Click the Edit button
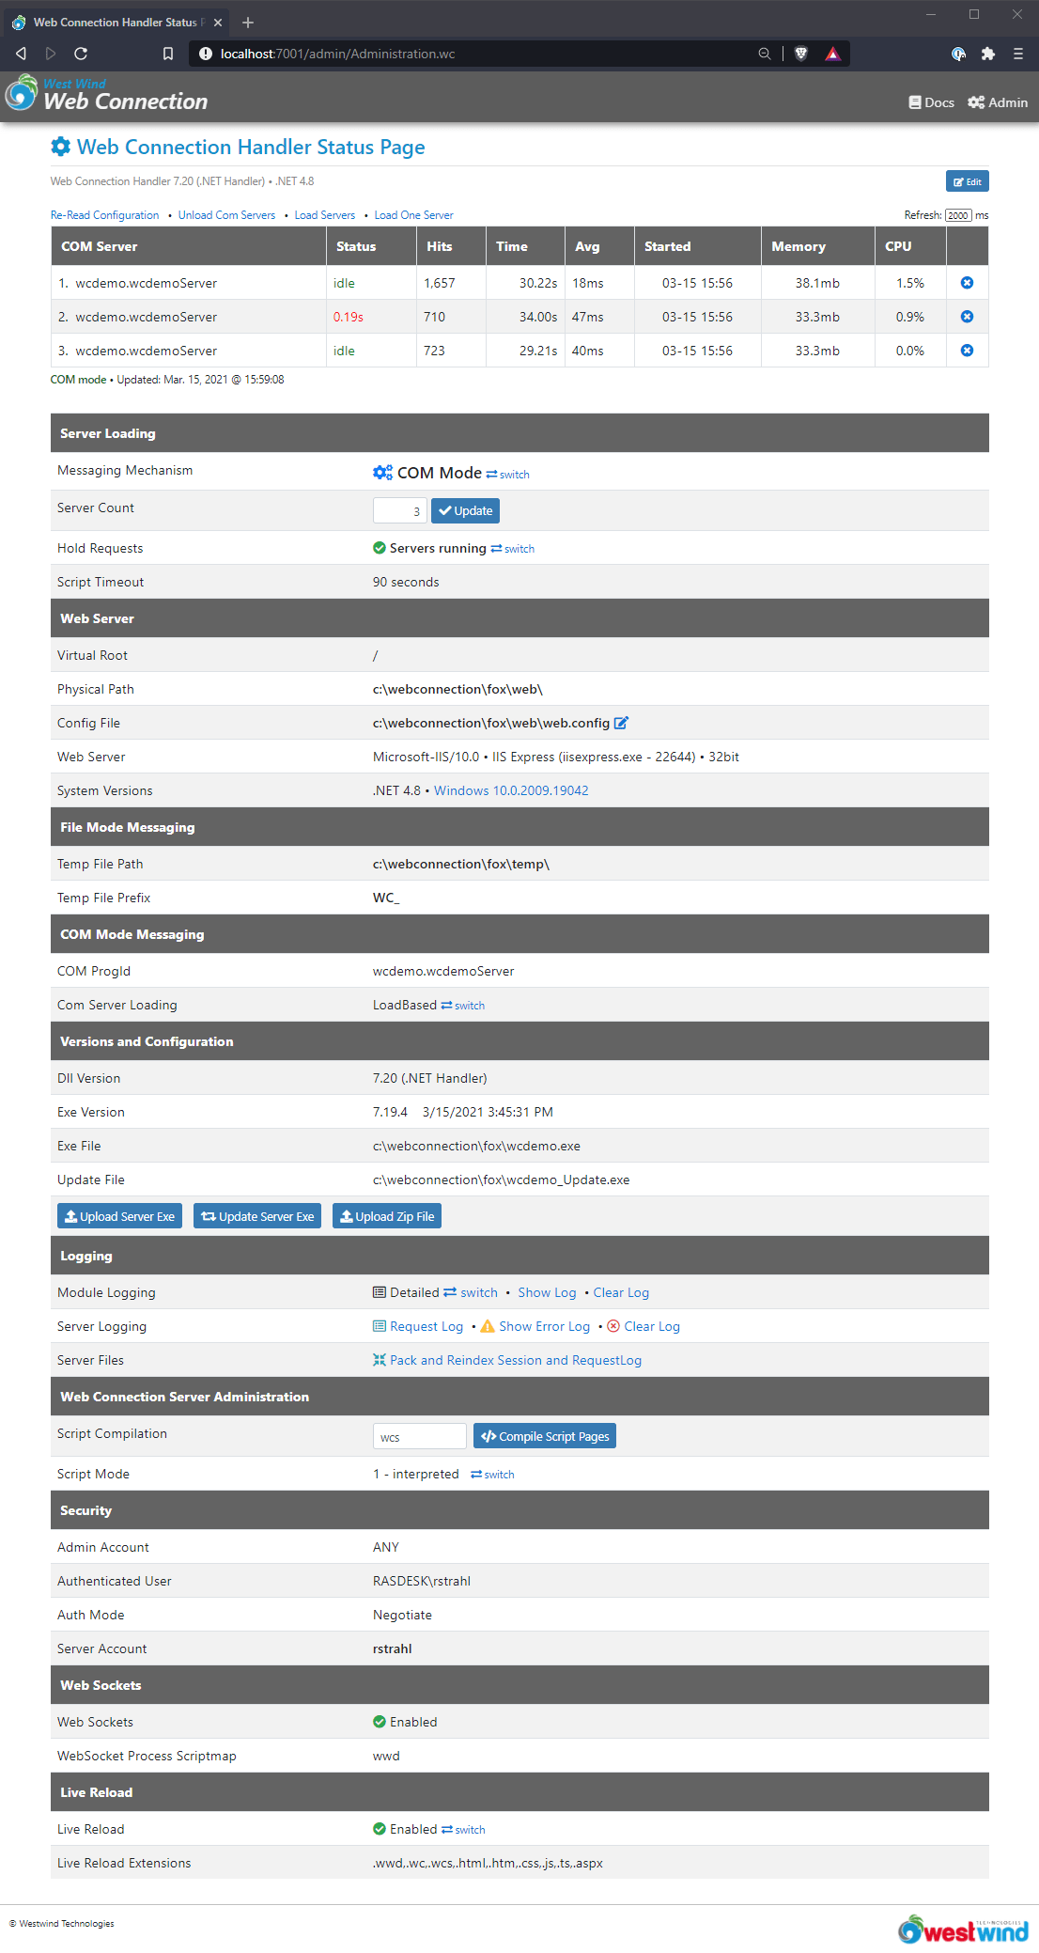The height and width of the screenshot is (1953, 1039). point(968,181)
